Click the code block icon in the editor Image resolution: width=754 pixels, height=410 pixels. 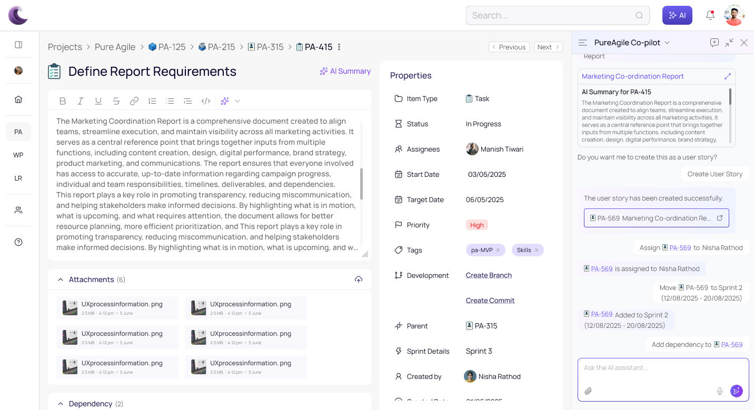pyautogui.click(x=206, y=101)
